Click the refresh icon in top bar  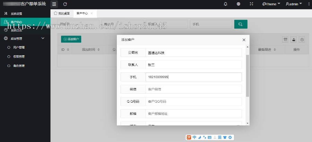tap(65, 4)
